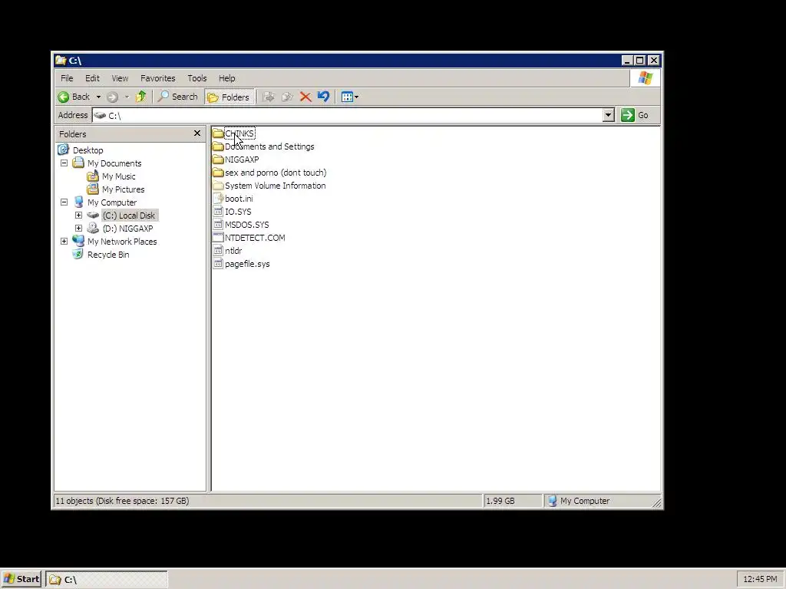Select the NTDETECT.COM file
The image size is (786, 589).
coord(255,238)
